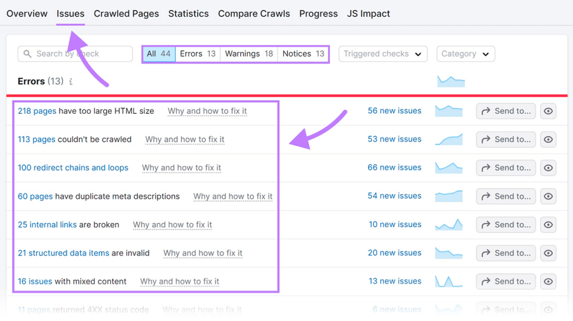Open the Triggered checks dropdown
Screen dimensions: 573x321
383,54
